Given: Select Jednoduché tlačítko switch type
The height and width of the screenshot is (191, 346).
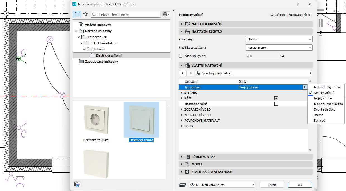Looking at the screenshot, I should [x=328, y=104].
